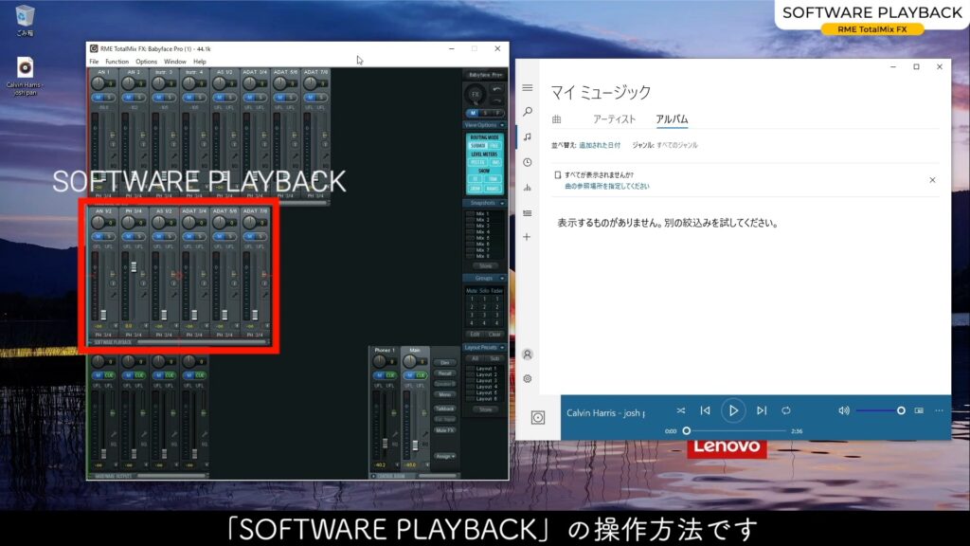Open the genre すべてのジャンル dropdown
This screenshot has width=970, height=546.
pos(676,145)
